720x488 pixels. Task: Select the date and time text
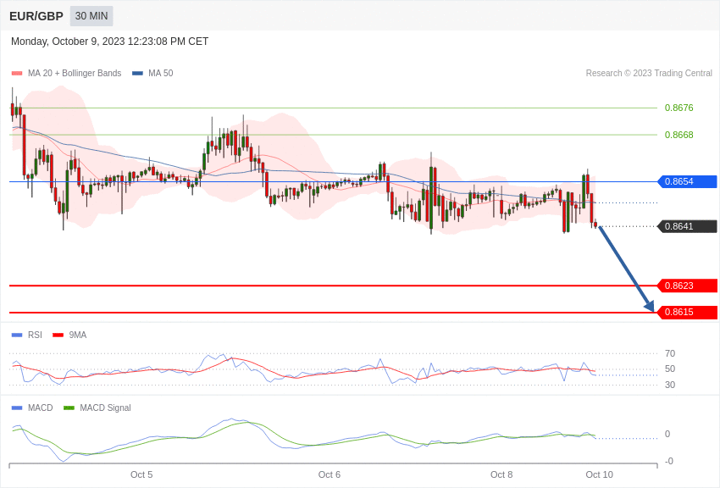(110, 42)
